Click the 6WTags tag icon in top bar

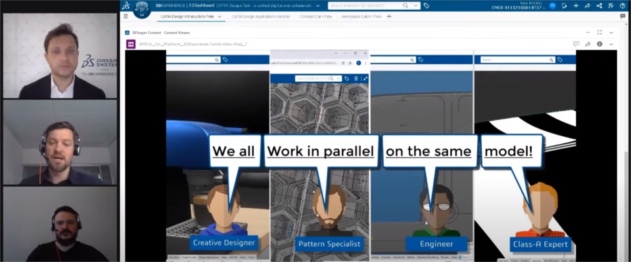426,6
